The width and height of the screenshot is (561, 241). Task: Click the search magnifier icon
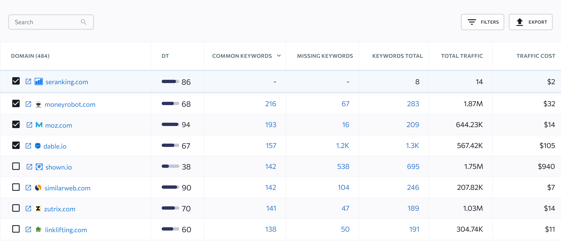[x=84, y=22]
